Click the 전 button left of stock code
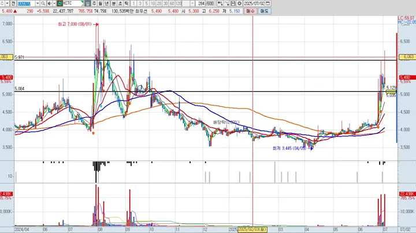 click(x=13, y=3)
